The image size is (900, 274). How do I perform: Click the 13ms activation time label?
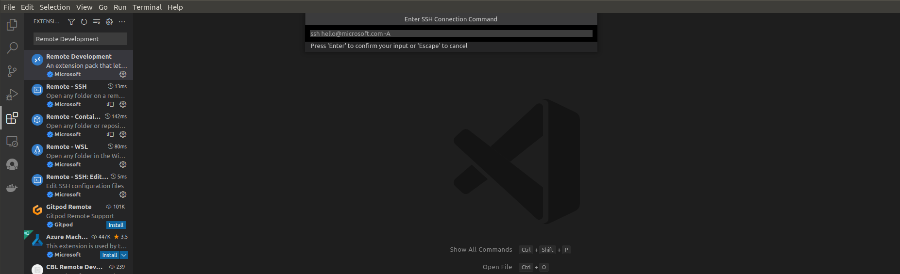coord(120,87)
